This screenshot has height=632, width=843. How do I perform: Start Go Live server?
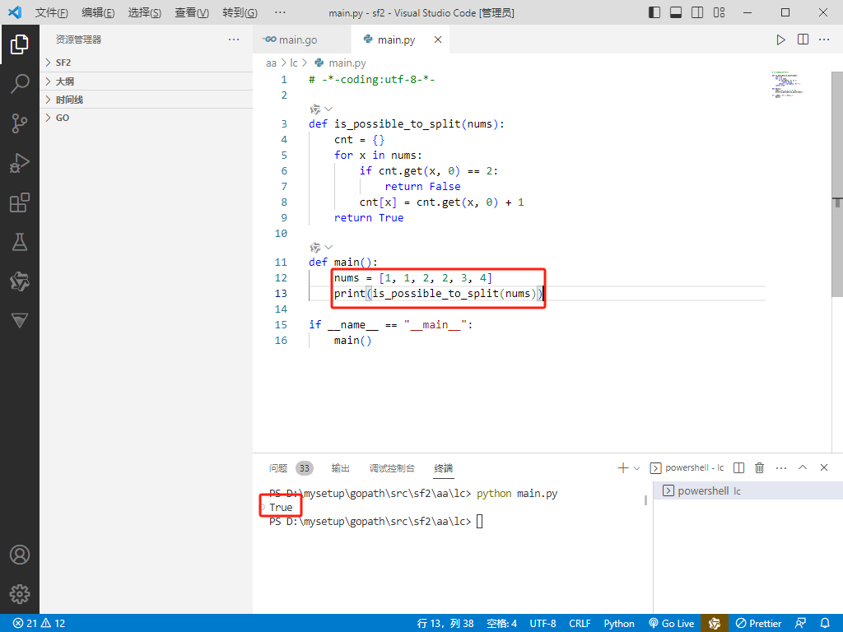click(672, 624)
